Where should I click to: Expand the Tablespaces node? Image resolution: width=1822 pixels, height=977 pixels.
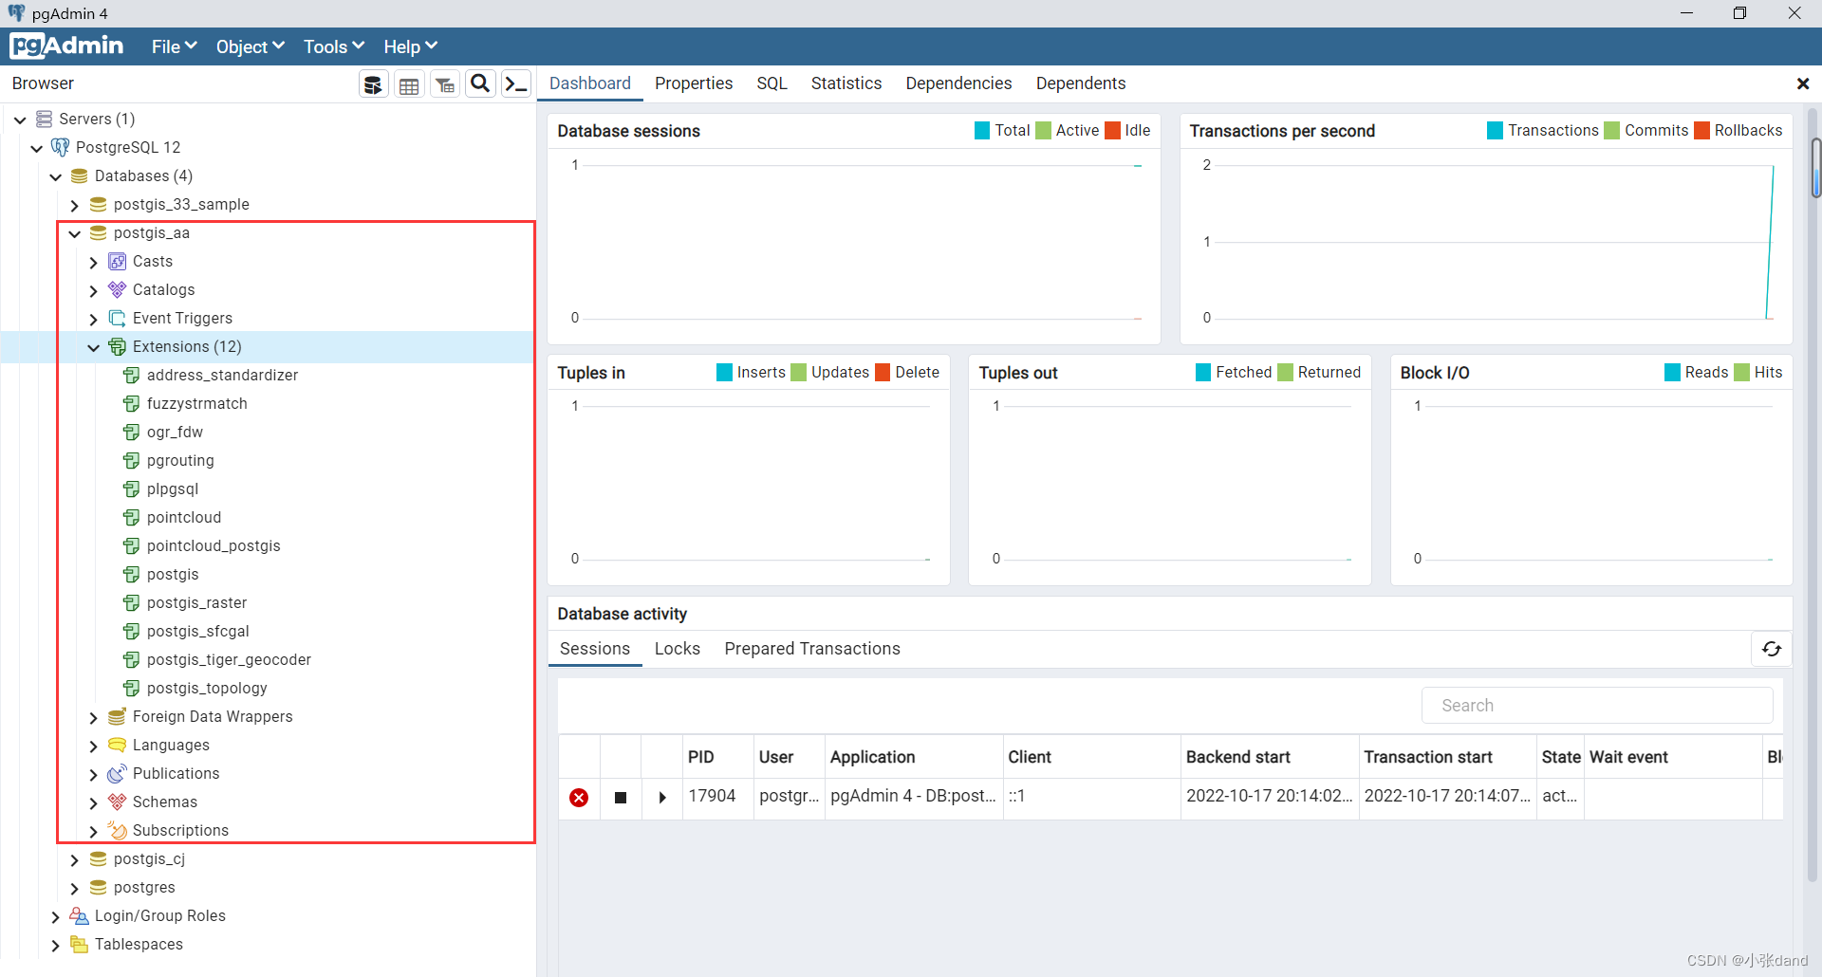(56, 945)
